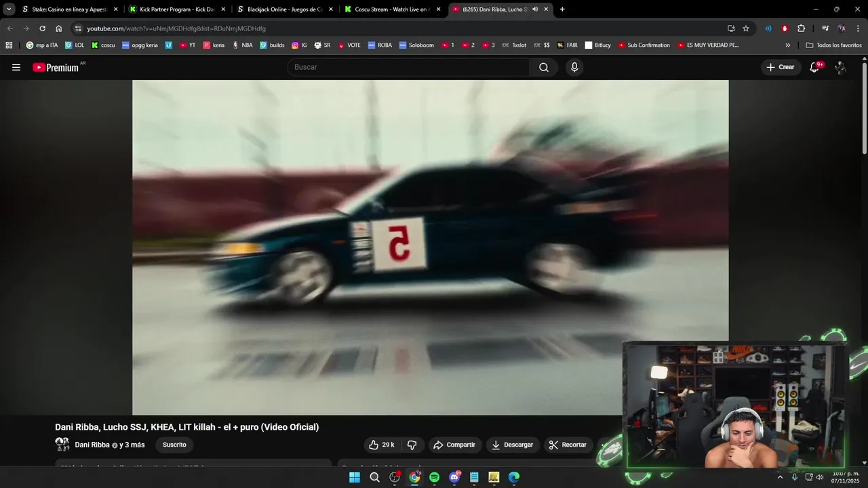Go to the browser home page
This screenshot has width=868, height=488.
coord(58,28)
